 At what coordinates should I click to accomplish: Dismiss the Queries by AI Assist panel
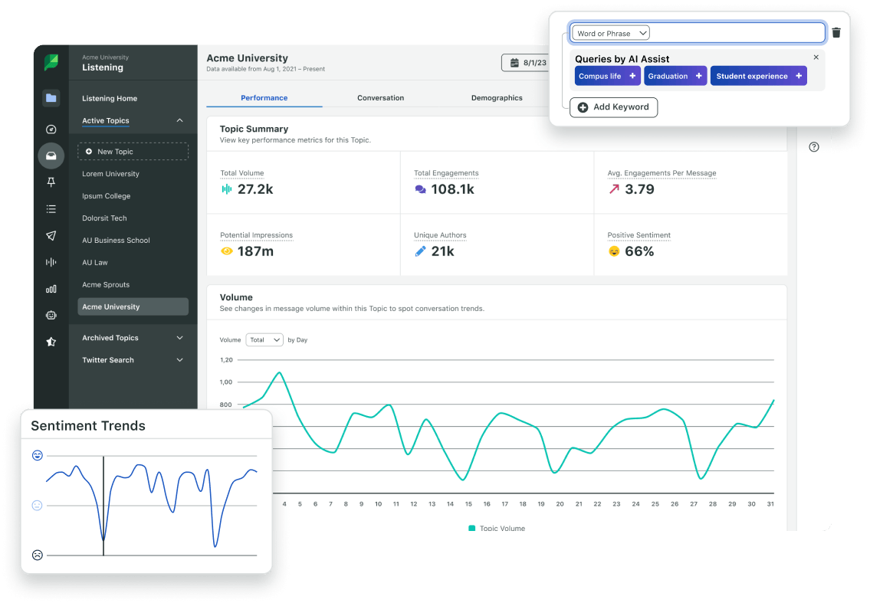816,57
